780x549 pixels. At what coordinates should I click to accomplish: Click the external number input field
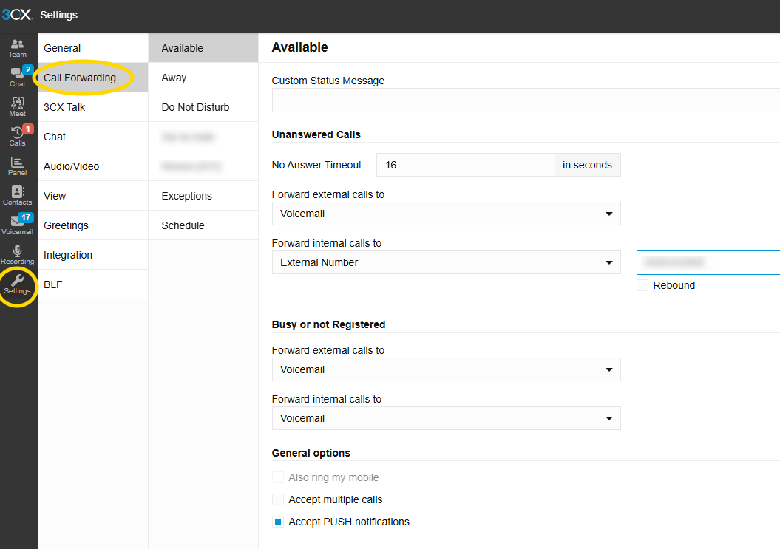[x=708, y=262]
